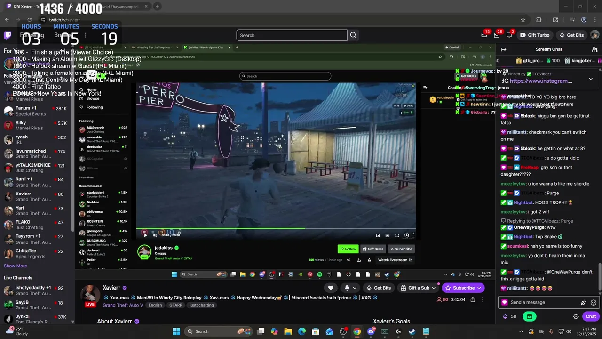Focus the Twitch Search field

coord(292,35)
